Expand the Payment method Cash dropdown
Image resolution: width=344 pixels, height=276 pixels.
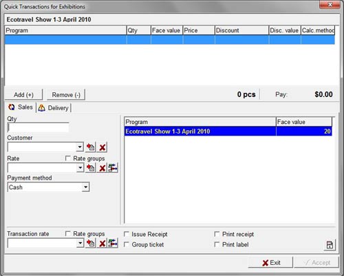tap(85, 187)
